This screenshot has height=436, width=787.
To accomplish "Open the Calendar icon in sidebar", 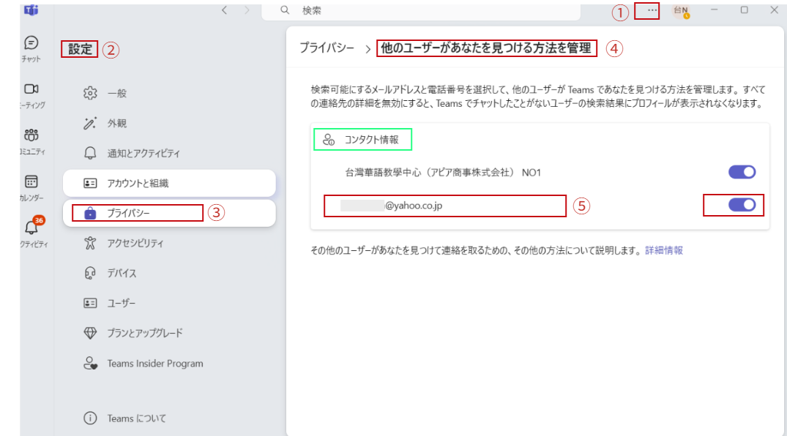I will (31, 182).
